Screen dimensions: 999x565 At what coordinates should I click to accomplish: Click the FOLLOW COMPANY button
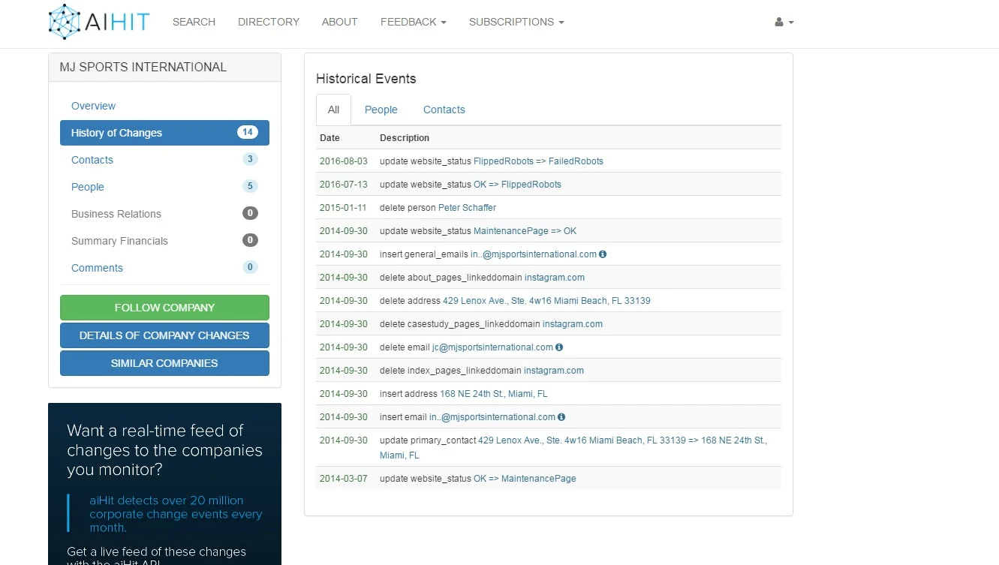[164, 308]
